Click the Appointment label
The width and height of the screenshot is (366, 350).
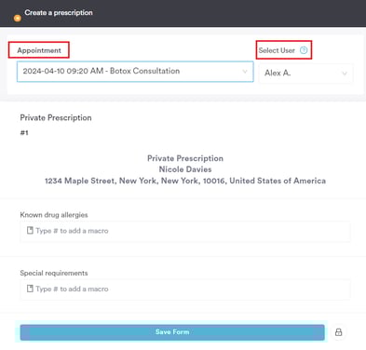(39, 50)
